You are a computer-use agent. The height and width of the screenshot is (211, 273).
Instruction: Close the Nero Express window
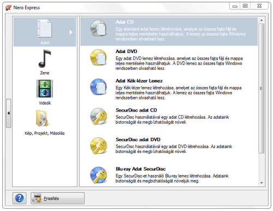tap(259, 6)
